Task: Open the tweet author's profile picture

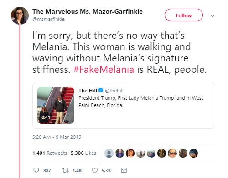Action: (x=20, y=15)
